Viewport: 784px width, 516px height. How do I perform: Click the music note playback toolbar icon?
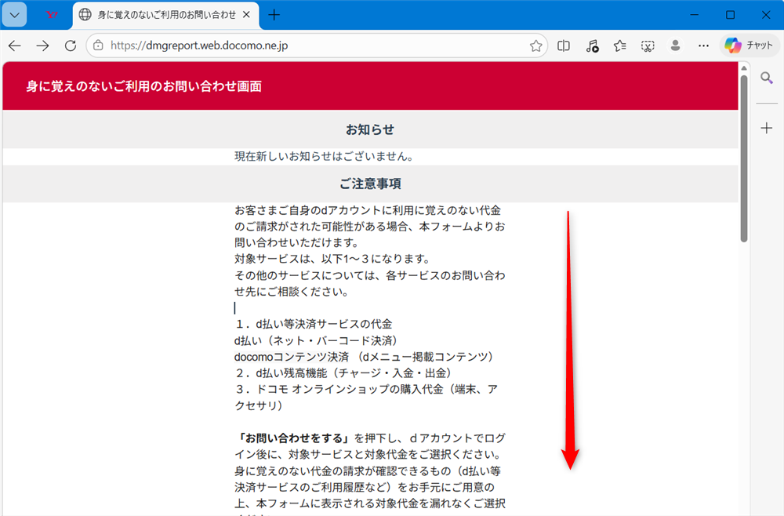pyautogui.click(x=592, y=45)
